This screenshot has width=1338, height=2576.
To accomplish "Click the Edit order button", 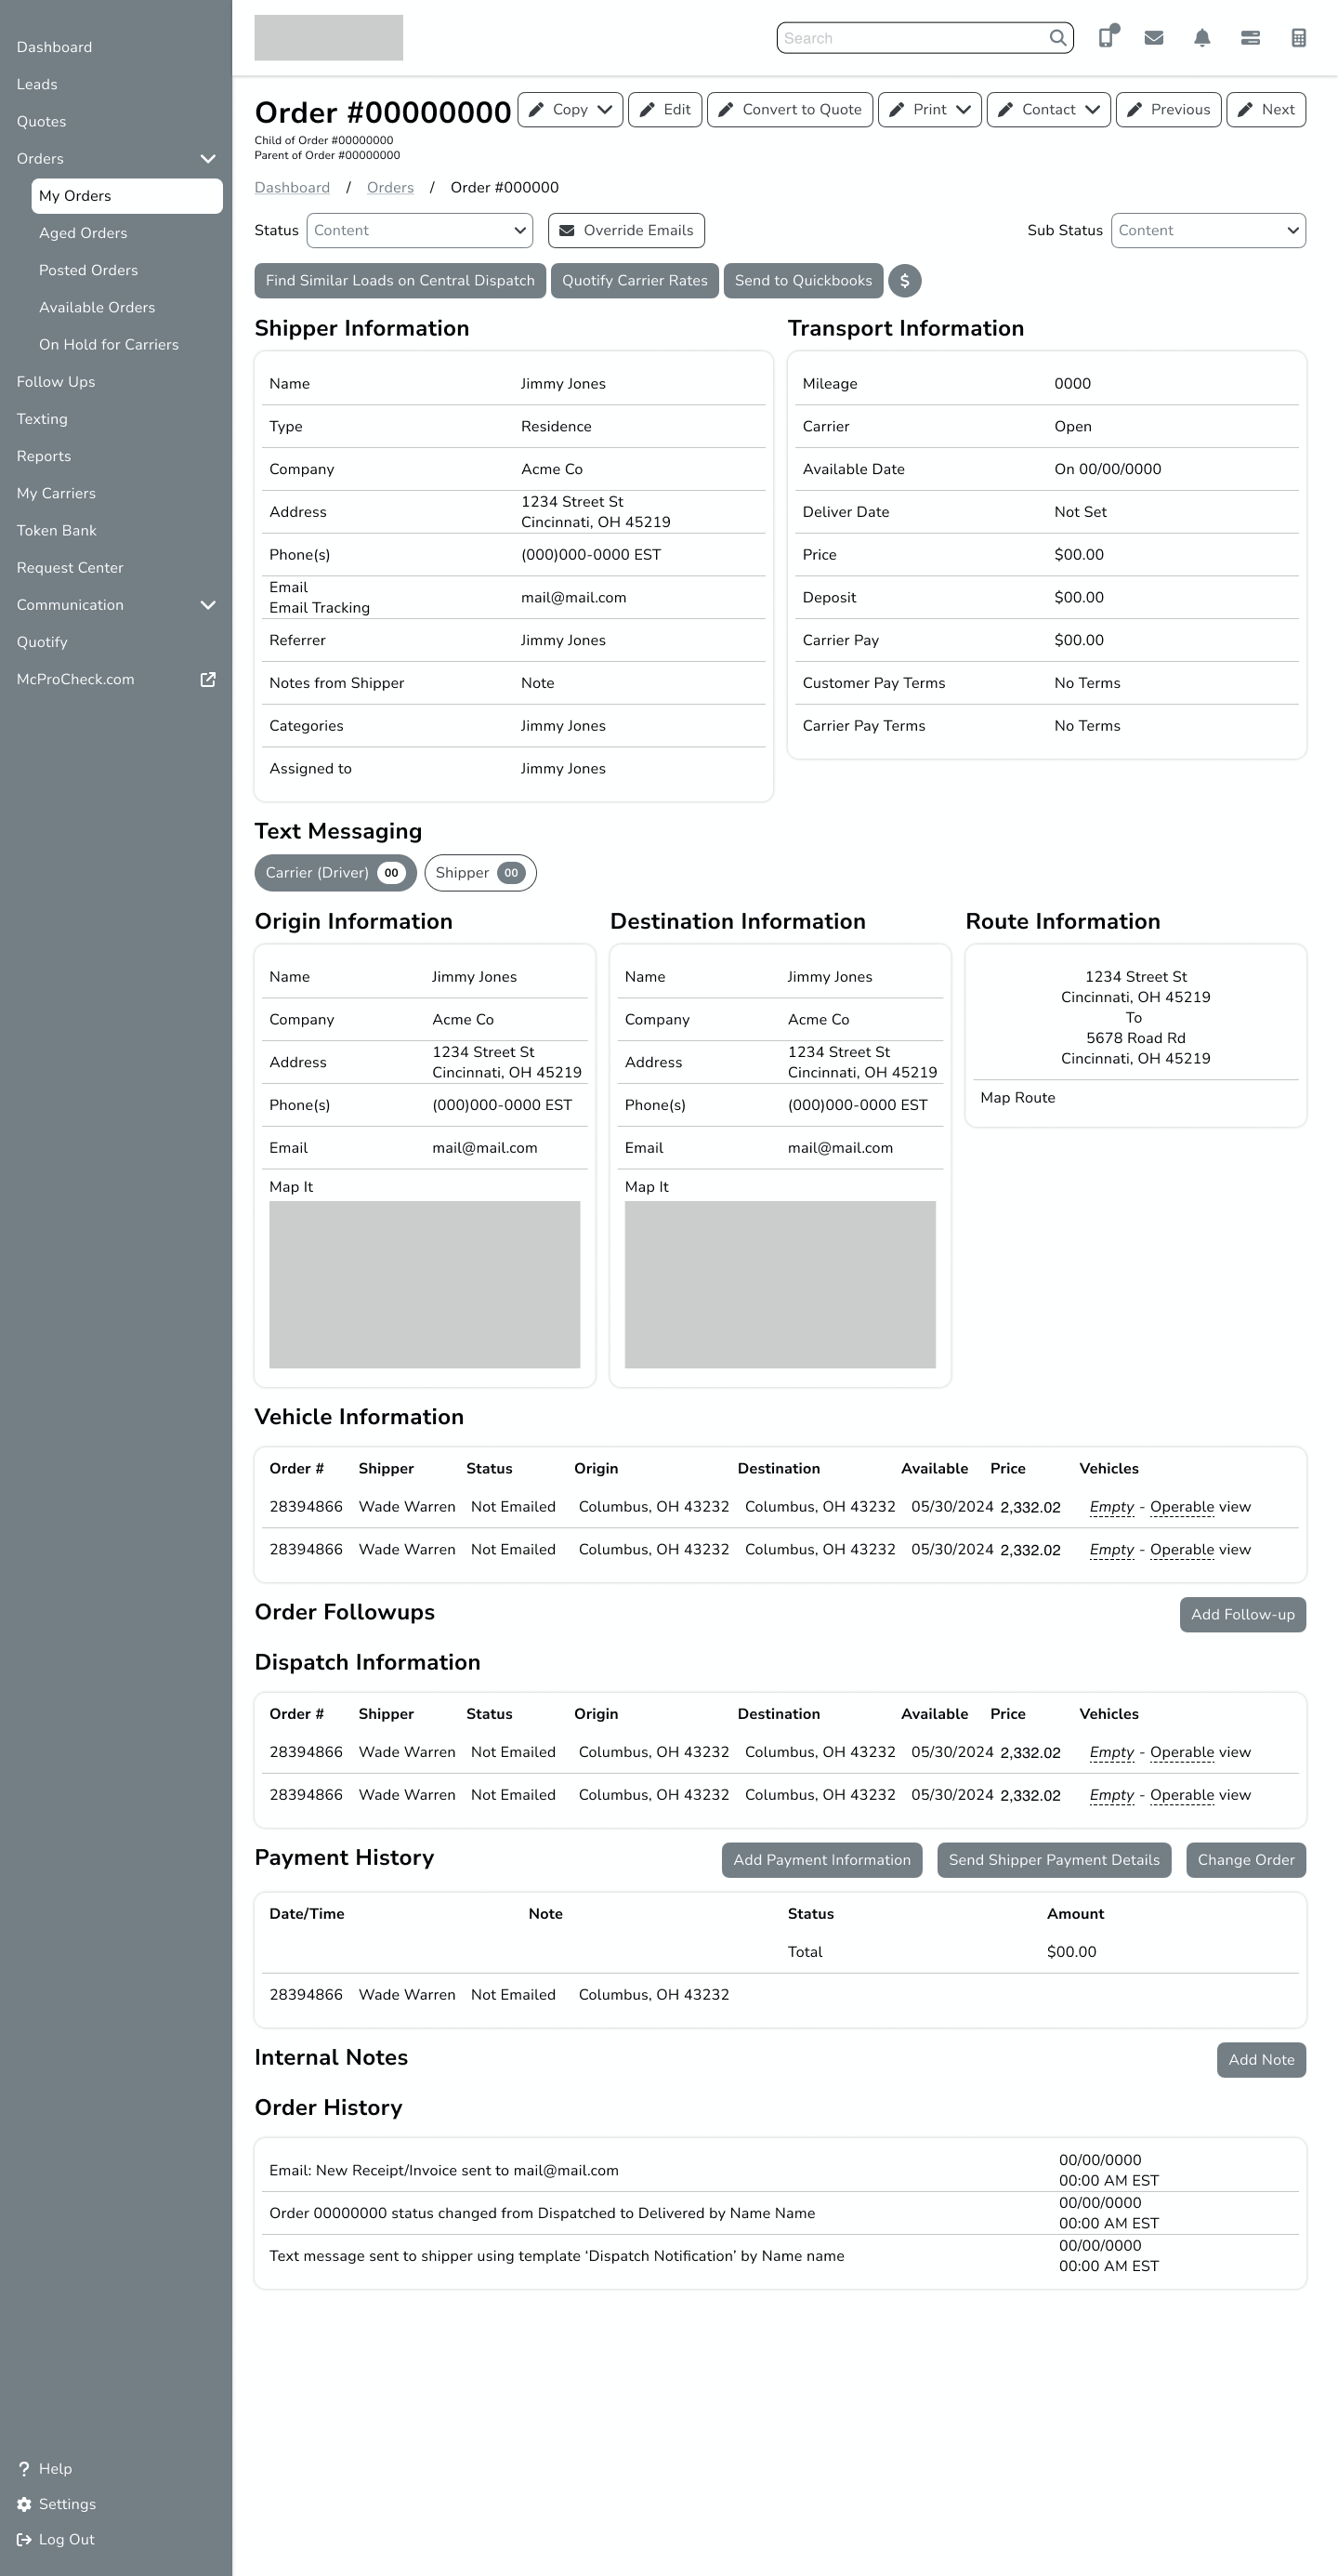I will pyautogui.click(x=665, y=110).
